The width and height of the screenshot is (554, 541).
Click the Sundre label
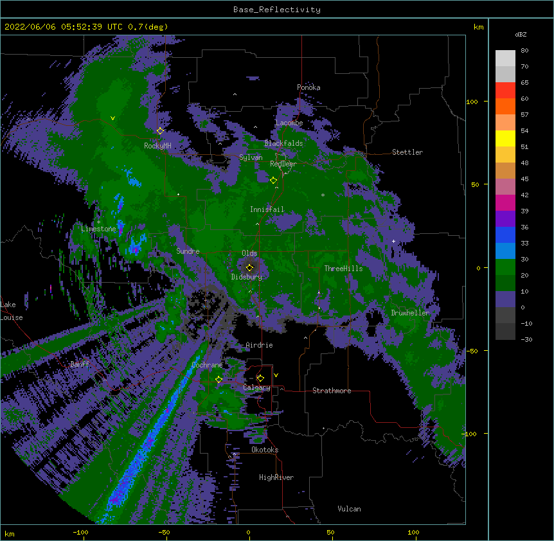pyautogui.click(x=188, y=251)
